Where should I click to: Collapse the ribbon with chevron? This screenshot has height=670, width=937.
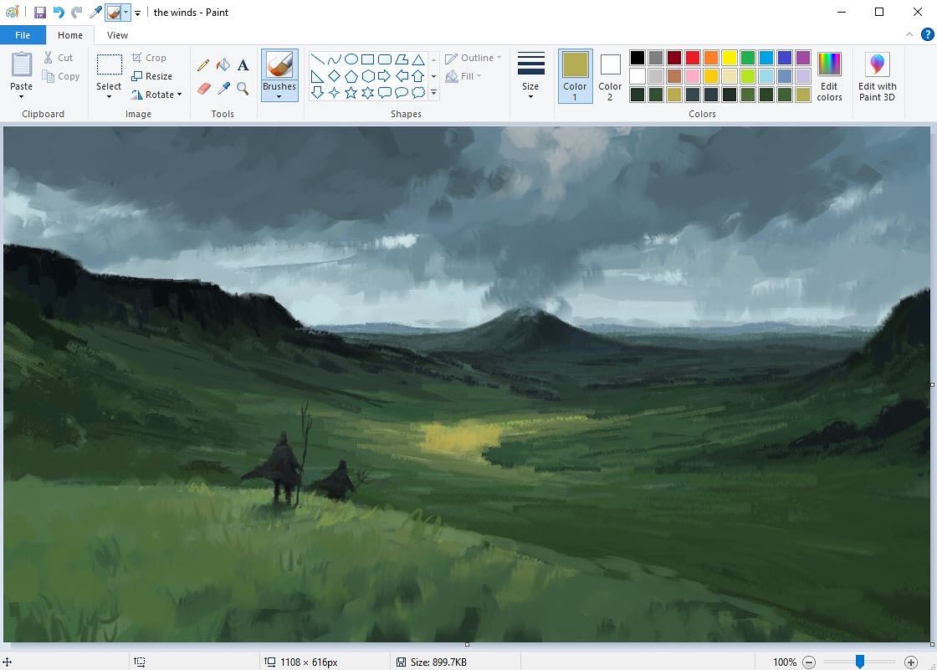(x=909, y=34)
